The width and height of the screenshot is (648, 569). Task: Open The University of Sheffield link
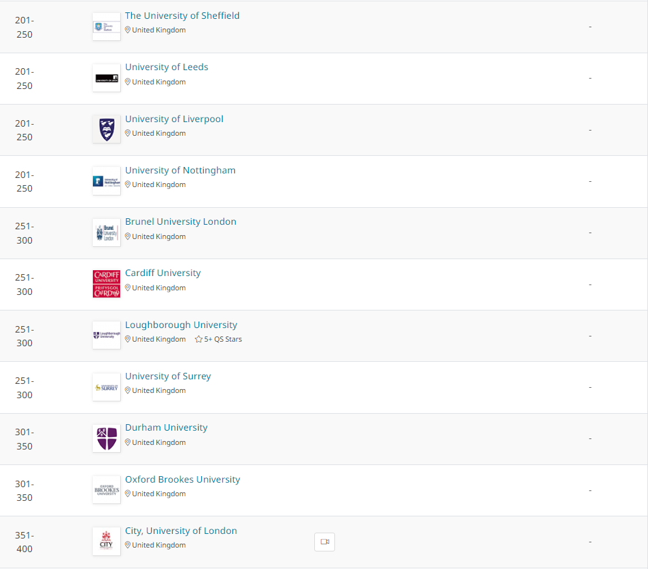click(x=182, y=16)
